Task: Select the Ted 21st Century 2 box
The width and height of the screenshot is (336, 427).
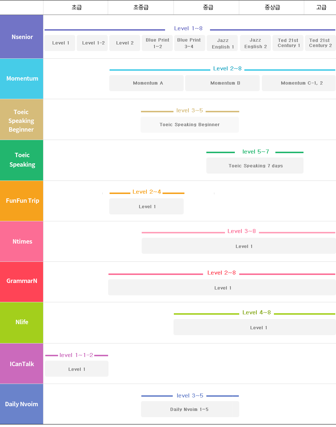Action: click(x=320, y=43)
